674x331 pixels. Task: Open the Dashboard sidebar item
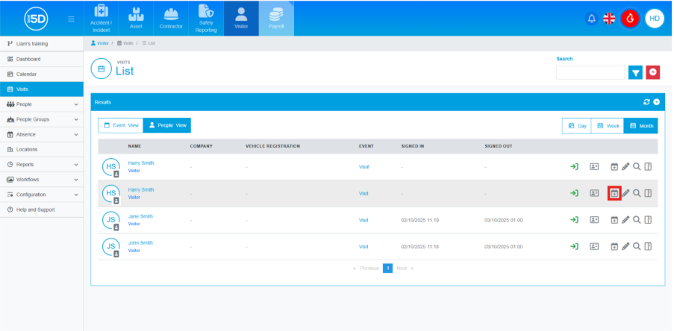(28, 59)
